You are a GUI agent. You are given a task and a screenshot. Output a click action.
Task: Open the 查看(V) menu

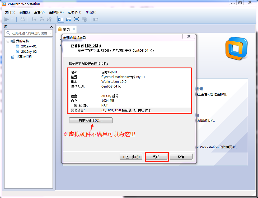click(39, 12)
